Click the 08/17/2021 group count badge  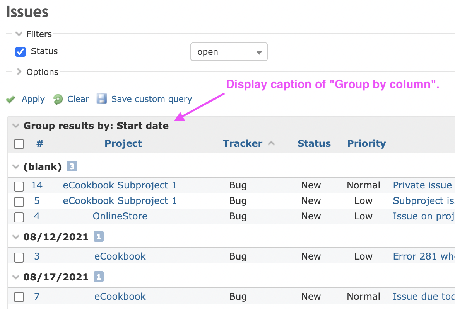[x=99, y=277]
